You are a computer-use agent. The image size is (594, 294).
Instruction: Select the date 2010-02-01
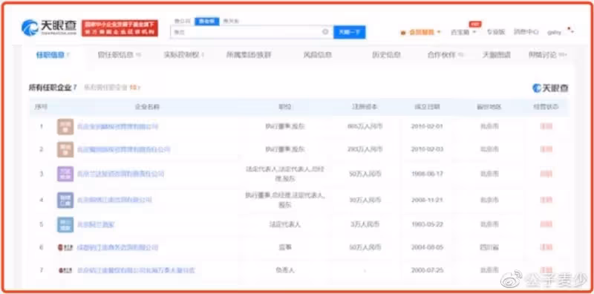pos(427,126)
